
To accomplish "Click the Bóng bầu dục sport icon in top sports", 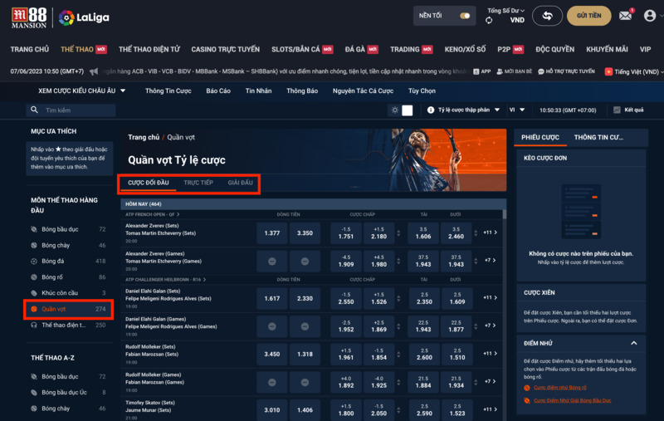I will pyautogui.click(x=34, y=229).
